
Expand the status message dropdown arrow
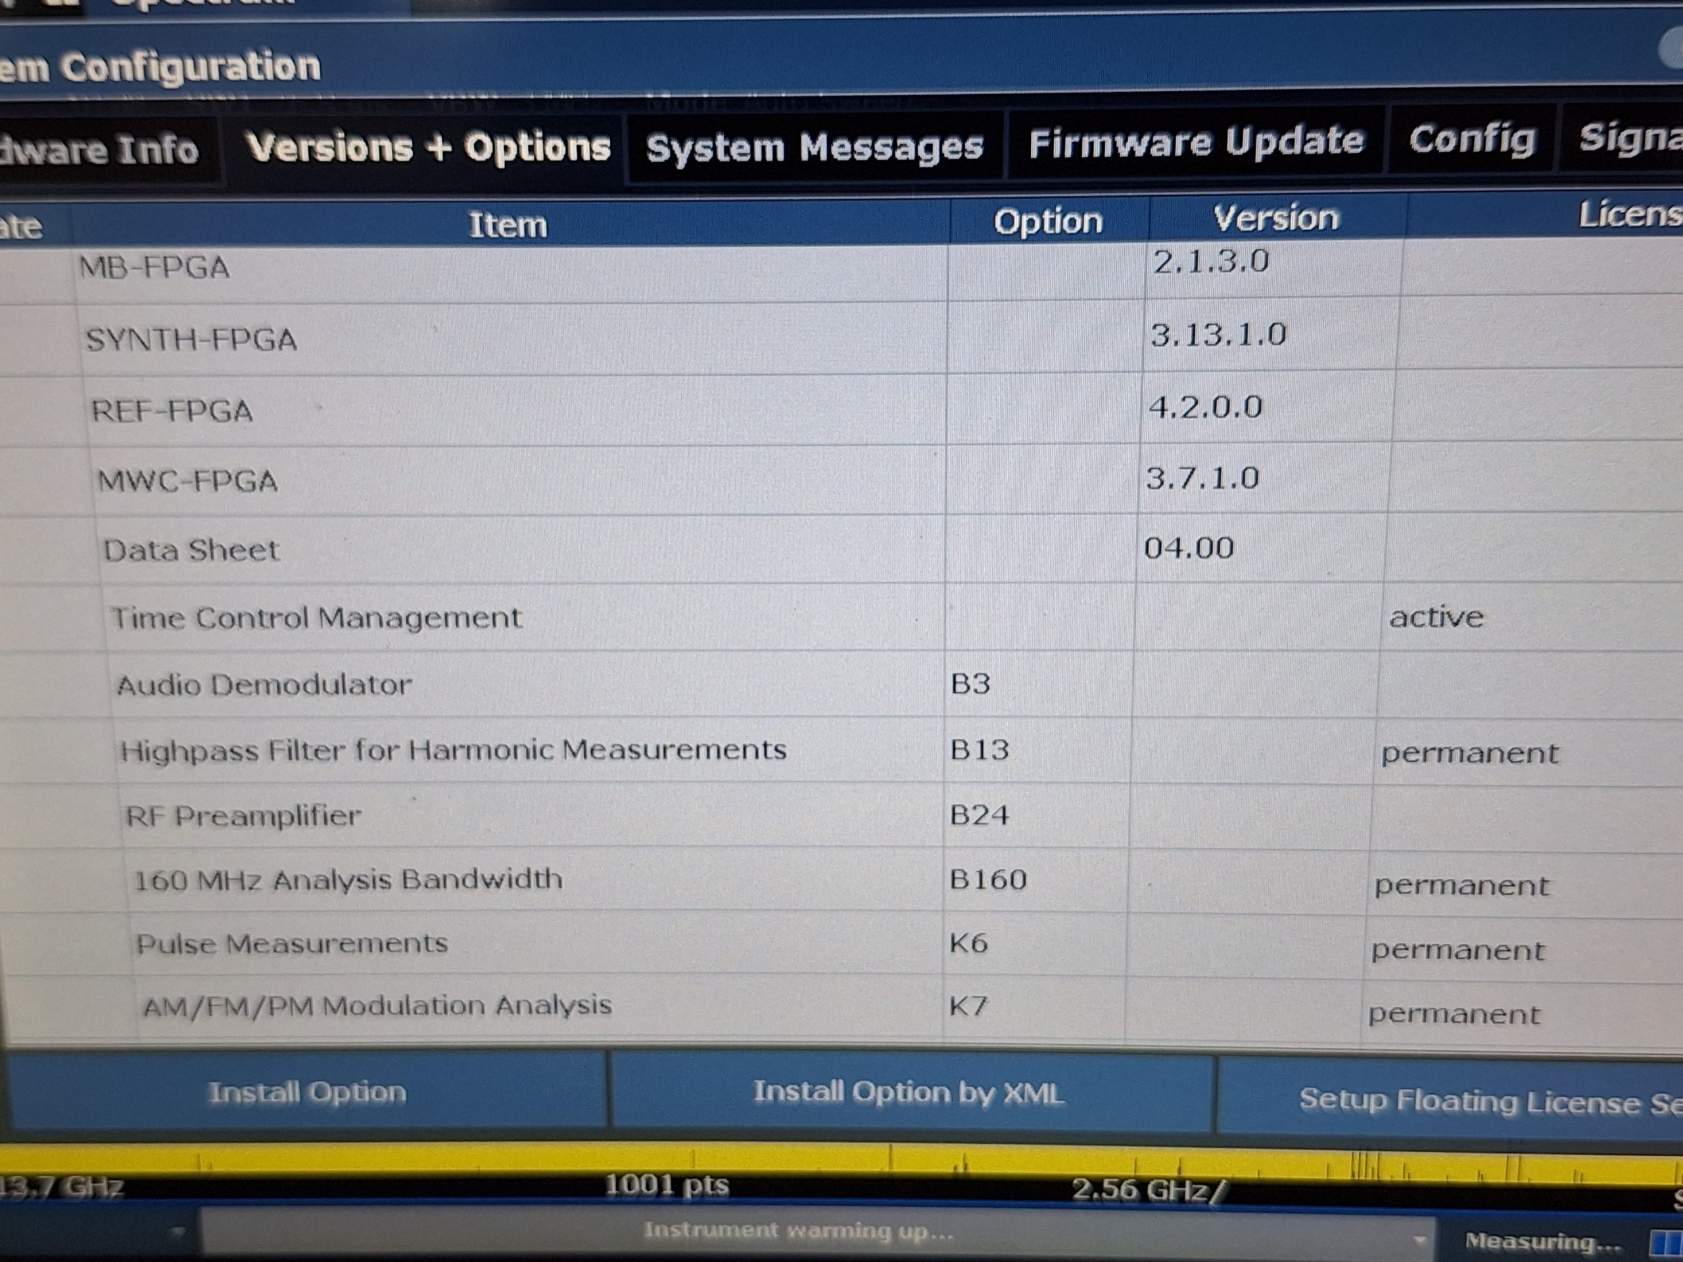[x=1418, y=1239]
